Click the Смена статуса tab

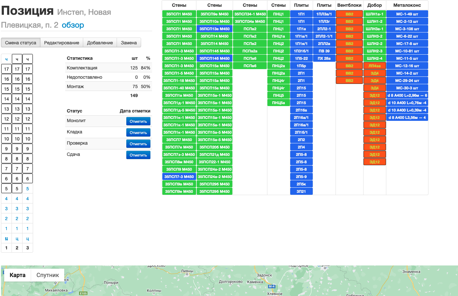[21, 43]
